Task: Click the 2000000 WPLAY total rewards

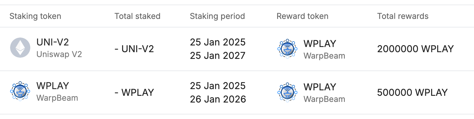Action: coord(416,49)
